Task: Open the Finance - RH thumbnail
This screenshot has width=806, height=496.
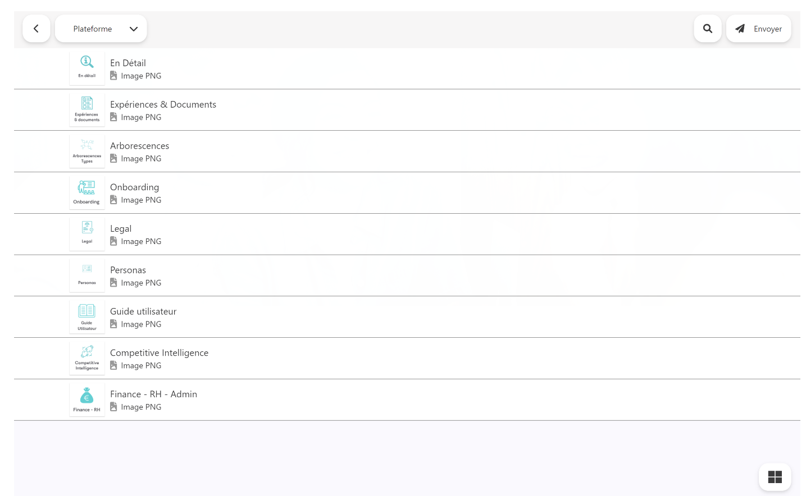Action: (x=87, y=400)
